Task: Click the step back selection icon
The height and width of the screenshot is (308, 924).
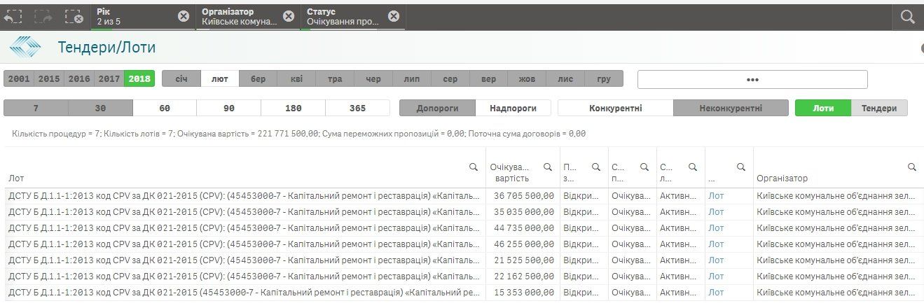Action: pos(12,17)
